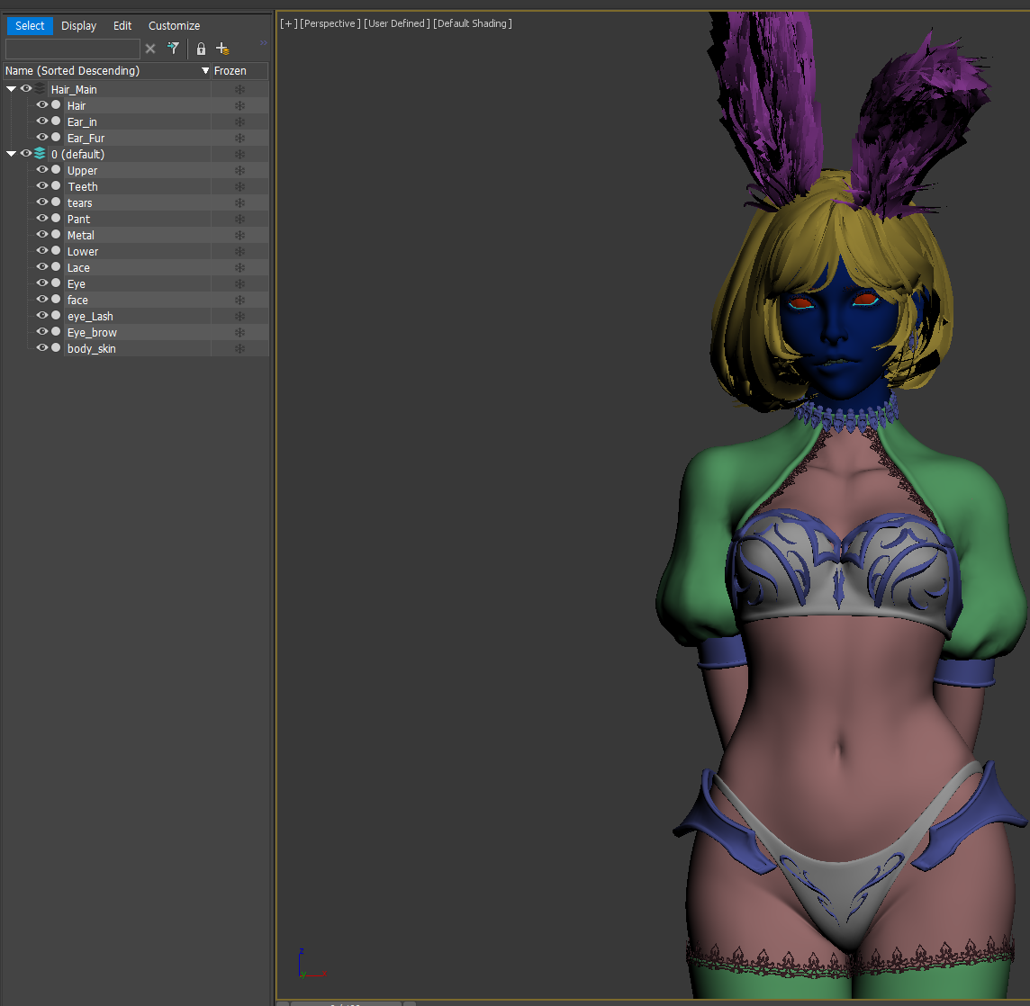Click the selection filter funnel icon
This screenshot has width=1030, height=1006.
point(173,49)
